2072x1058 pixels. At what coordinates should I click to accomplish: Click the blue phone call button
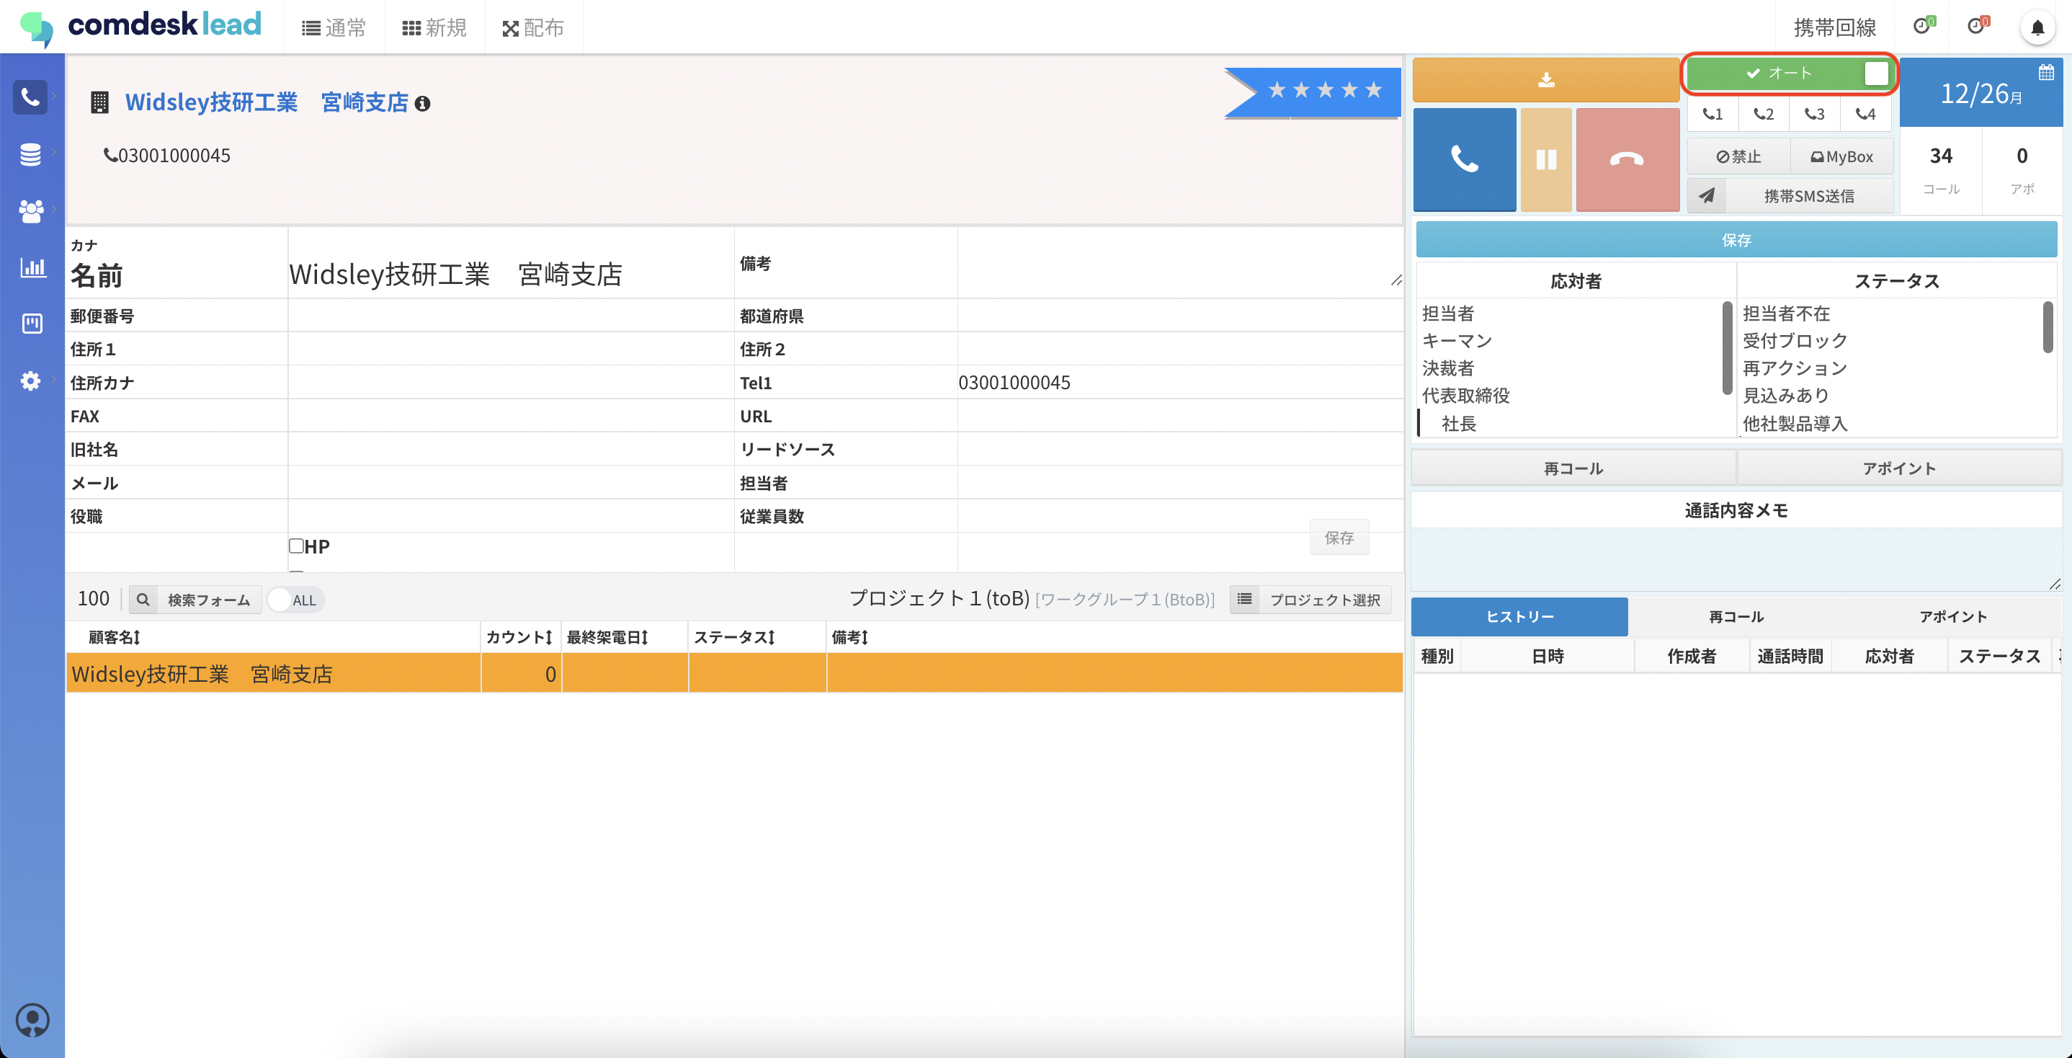coord(1464,159)
